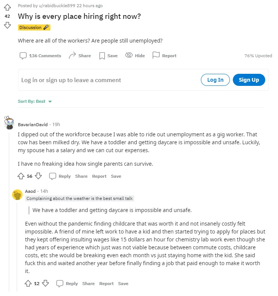Open the 136 Comments section
This screenshot has height=296, width=278.
40,56
